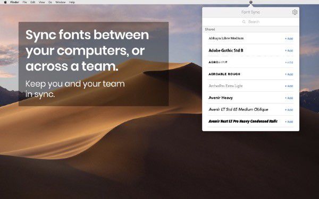Viewport: 319px width, 199px height.
Task: Open the Go menu
Action: pyautogui.click(x=50, y=2)
